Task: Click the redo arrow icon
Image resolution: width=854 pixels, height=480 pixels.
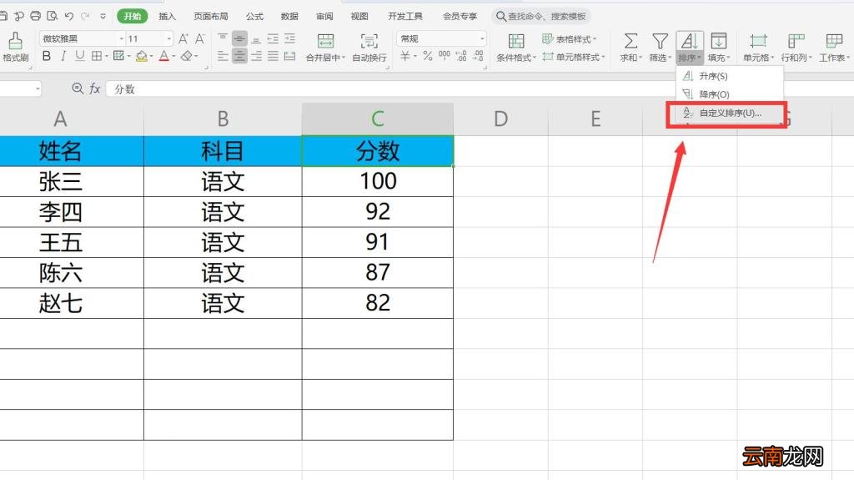Action: [x=86, y=16]
